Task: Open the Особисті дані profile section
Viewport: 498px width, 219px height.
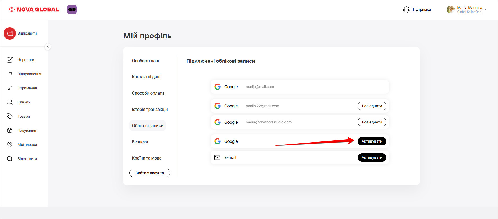Action: (145, 61)
